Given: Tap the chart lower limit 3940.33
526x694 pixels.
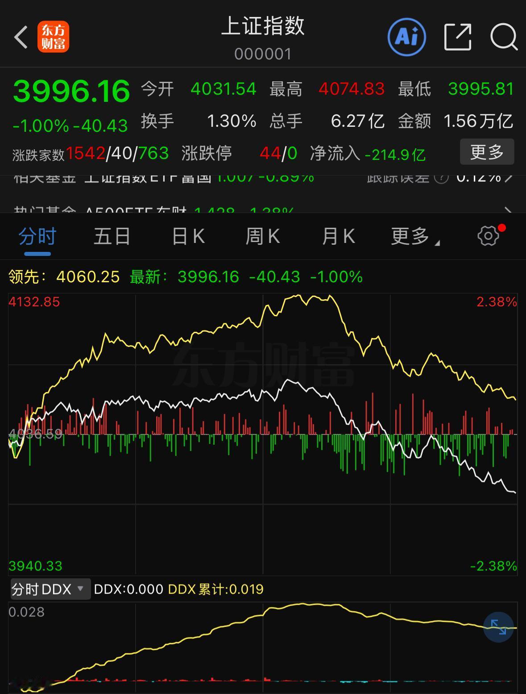Looking at the screenshot, I should point(35,566).
